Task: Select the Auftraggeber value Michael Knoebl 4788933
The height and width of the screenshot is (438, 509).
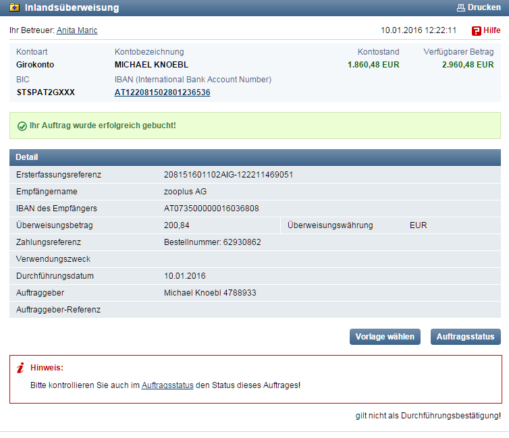Action: [x=210, y=293]
